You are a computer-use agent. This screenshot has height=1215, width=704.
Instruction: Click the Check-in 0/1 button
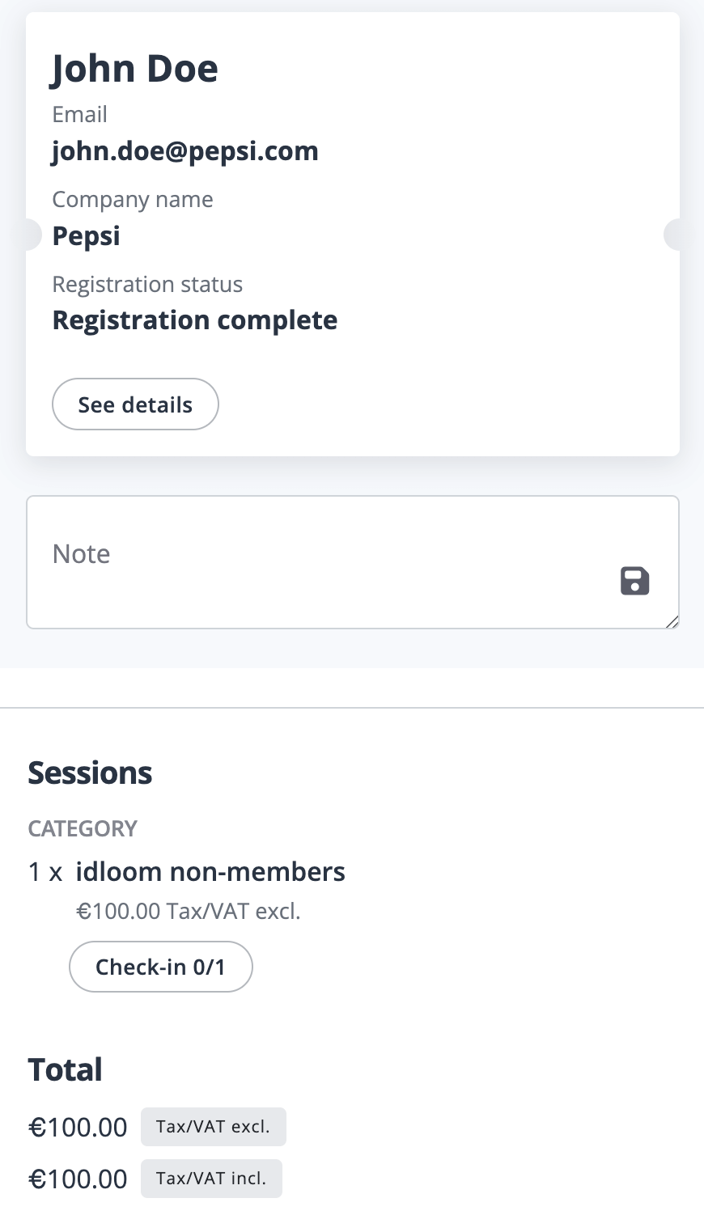pos(161,967)
